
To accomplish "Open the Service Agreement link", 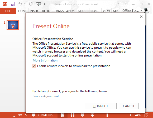I will point(46,96).
